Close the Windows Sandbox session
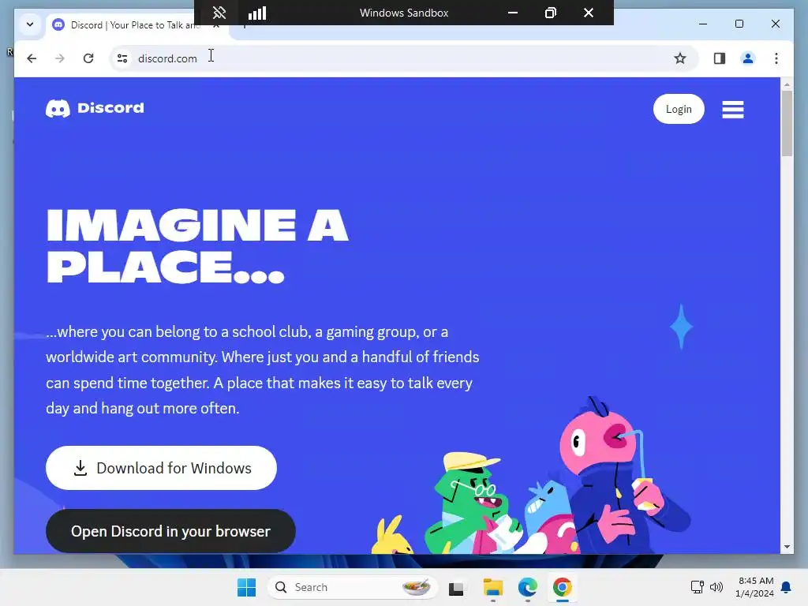 [589, 13]
